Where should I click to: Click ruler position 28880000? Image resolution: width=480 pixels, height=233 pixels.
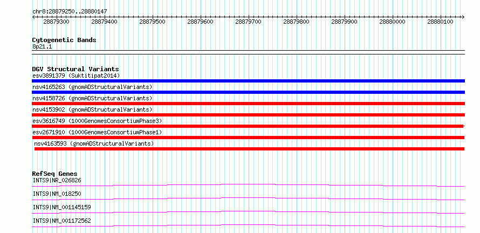(x=392, y=22)
